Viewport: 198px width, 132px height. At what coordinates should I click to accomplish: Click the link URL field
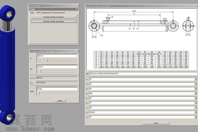(143, 73)
